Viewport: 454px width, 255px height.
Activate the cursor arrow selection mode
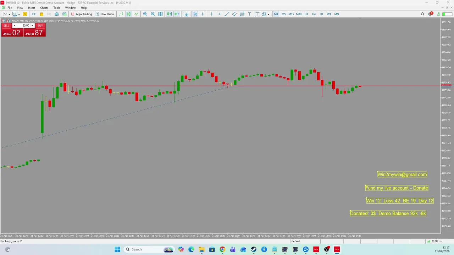pyautogui.click(x=195, y=14)
